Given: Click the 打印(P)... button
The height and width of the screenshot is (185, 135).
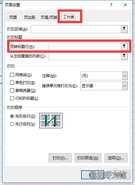Looking at the screenshot, I should click(x=60, y=158).
